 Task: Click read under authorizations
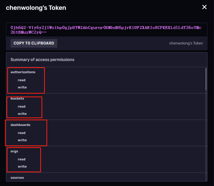click(x=22, y=80)
